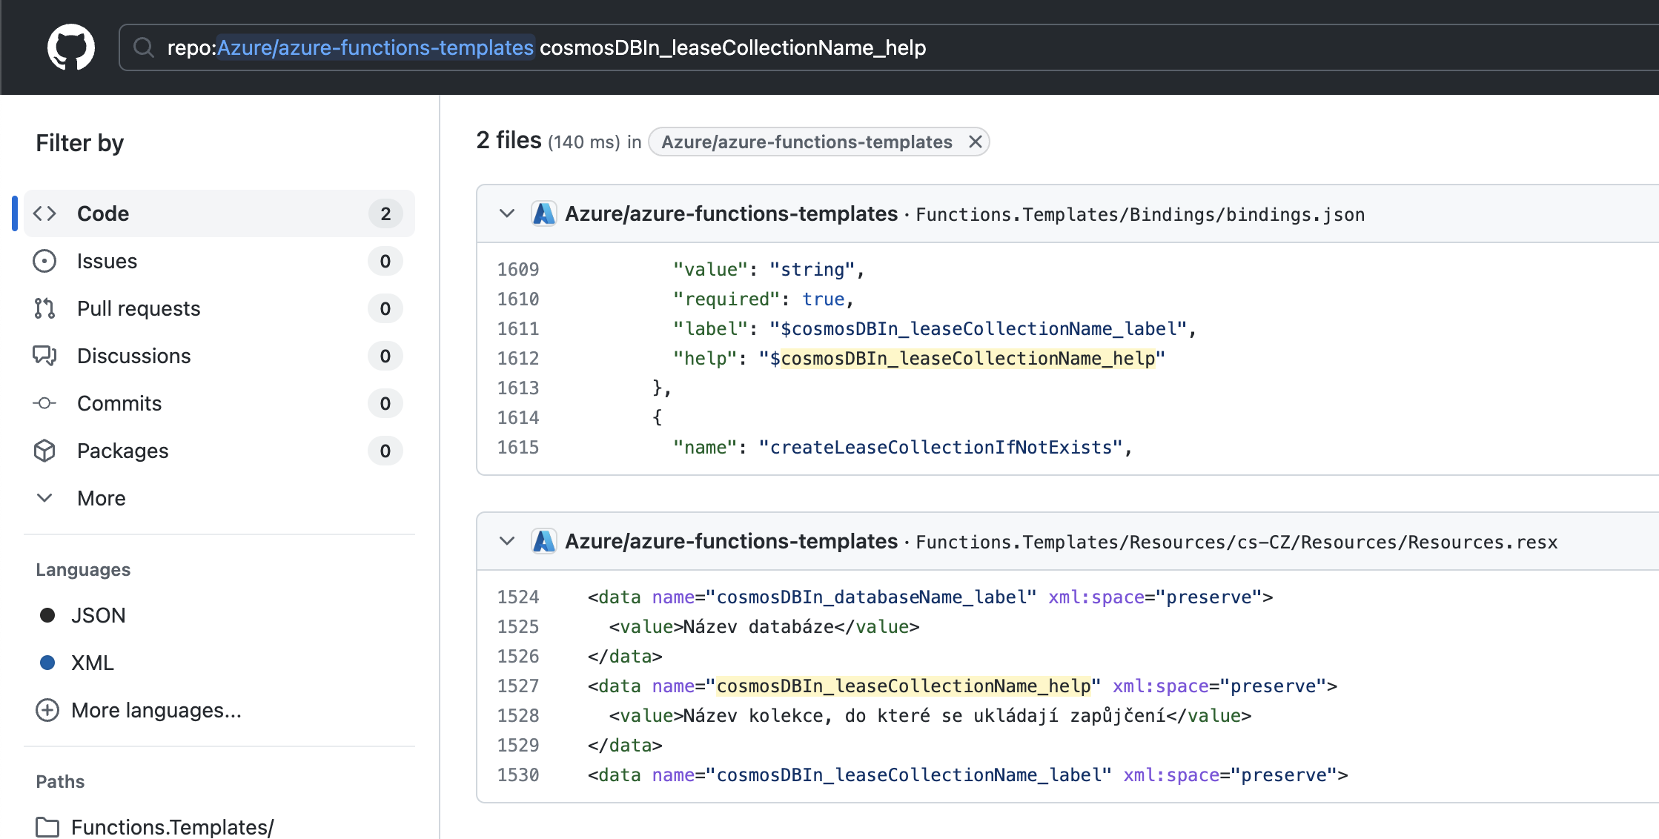The height and width of the screenshot is (839, 1659).
Task: Click the Azure logo on bindings.json result
Action: [544, 213]
